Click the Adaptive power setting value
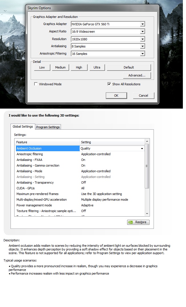The height and width of the screenshot is (307, 186). point(87,205)
